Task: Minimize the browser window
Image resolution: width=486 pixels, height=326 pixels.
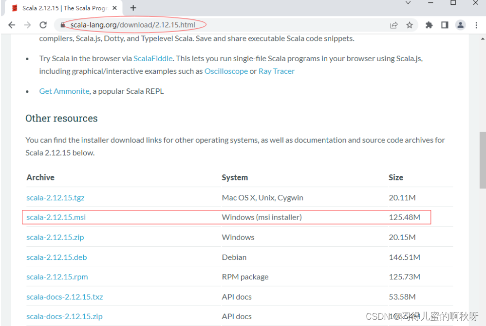Action: point(430,3)
